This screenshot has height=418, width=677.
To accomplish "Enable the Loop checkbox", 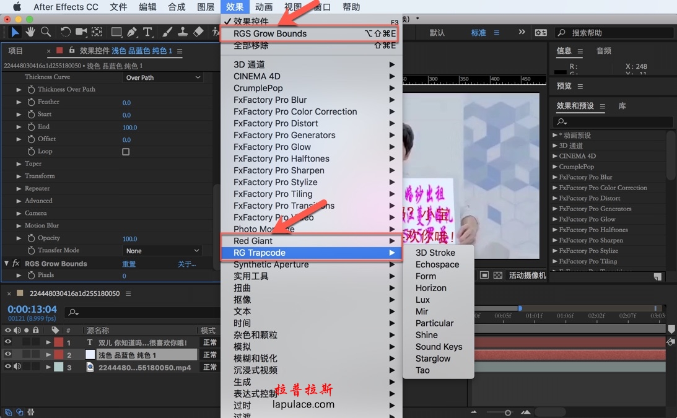I will pyautogui.click(x=126, y=152).
